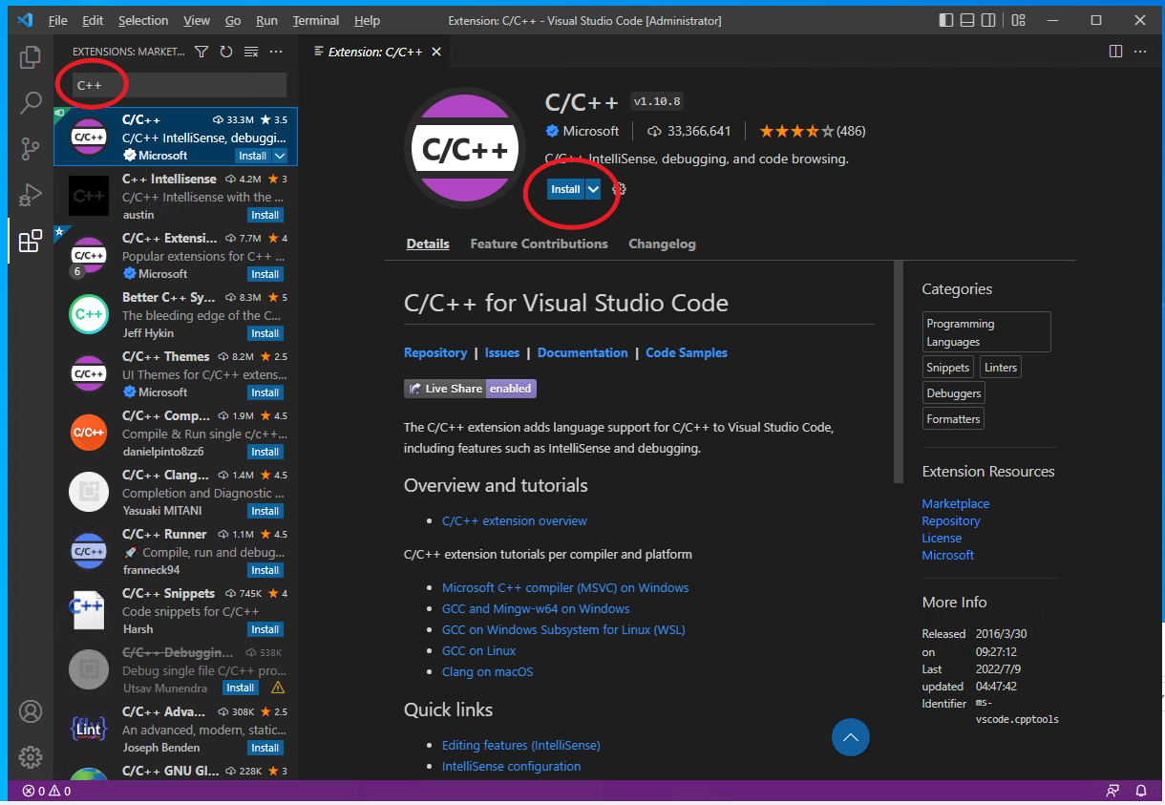Expand Install dropdown in C/C++ list item
The width and height of the screenshot is (1165, 805).
pyautogui.click(x=280, y=156)
